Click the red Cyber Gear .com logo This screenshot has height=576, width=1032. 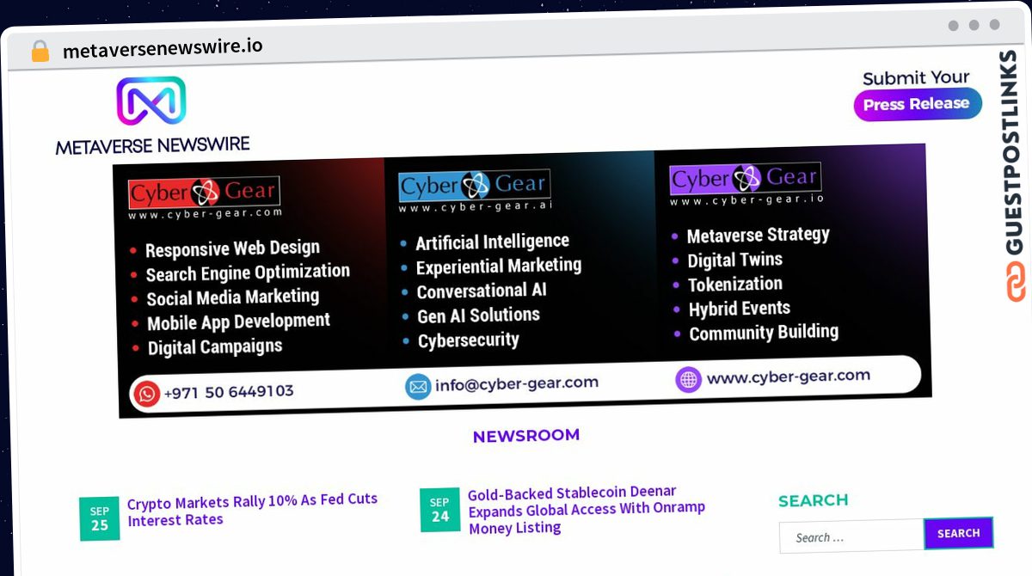[204, 192]
